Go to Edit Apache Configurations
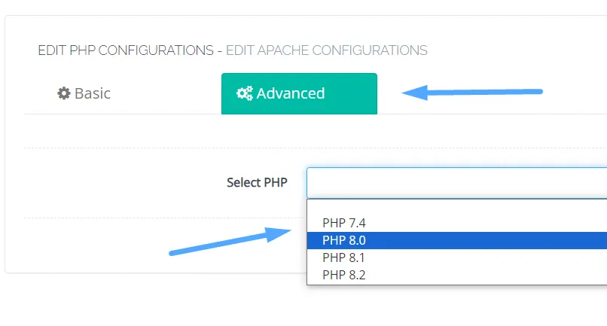Screen dimensions: 607x326 pos(326,50)
